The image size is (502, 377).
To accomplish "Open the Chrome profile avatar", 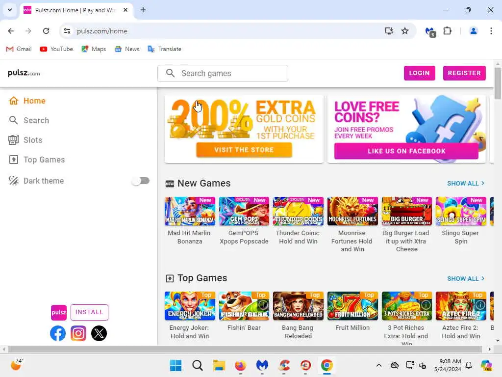I will (x=473, y=31).
